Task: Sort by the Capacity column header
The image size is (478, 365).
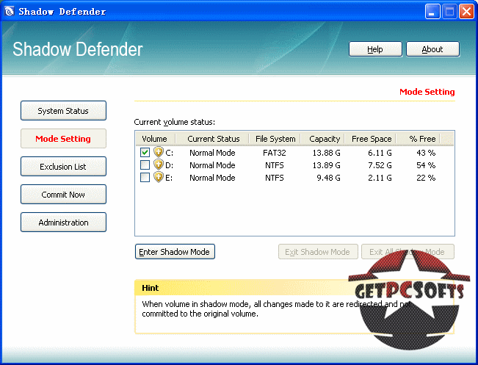Action: [x=324, y=139]
